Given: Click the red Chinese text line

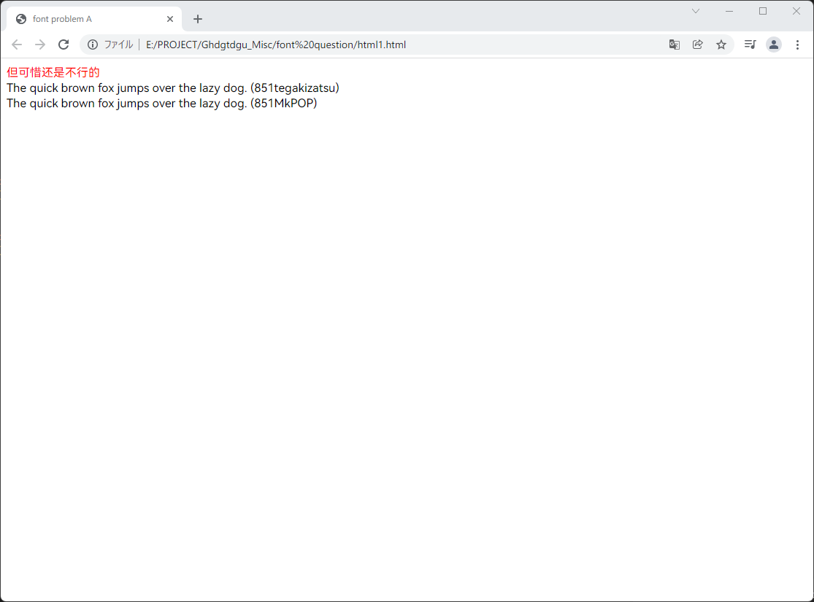Looking at the screenshot, I should (53, 72).
